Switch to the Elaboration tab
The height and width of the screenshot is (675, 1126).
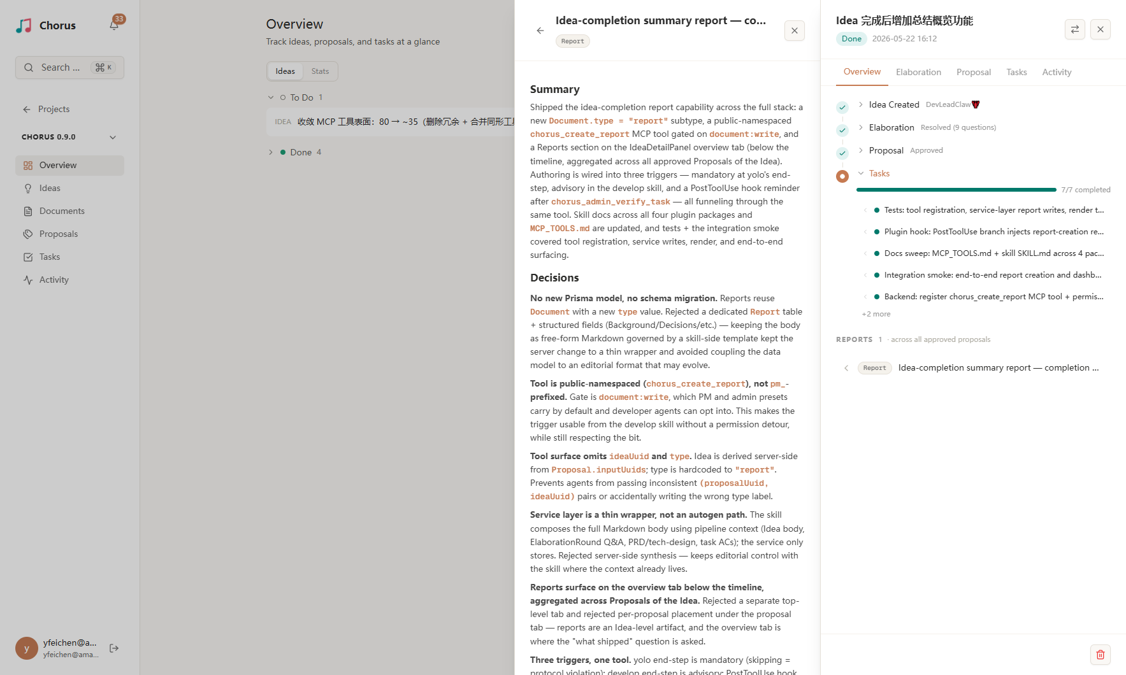(x=918, y=72)
